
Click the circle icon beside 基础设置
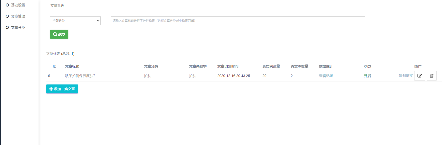7,5
